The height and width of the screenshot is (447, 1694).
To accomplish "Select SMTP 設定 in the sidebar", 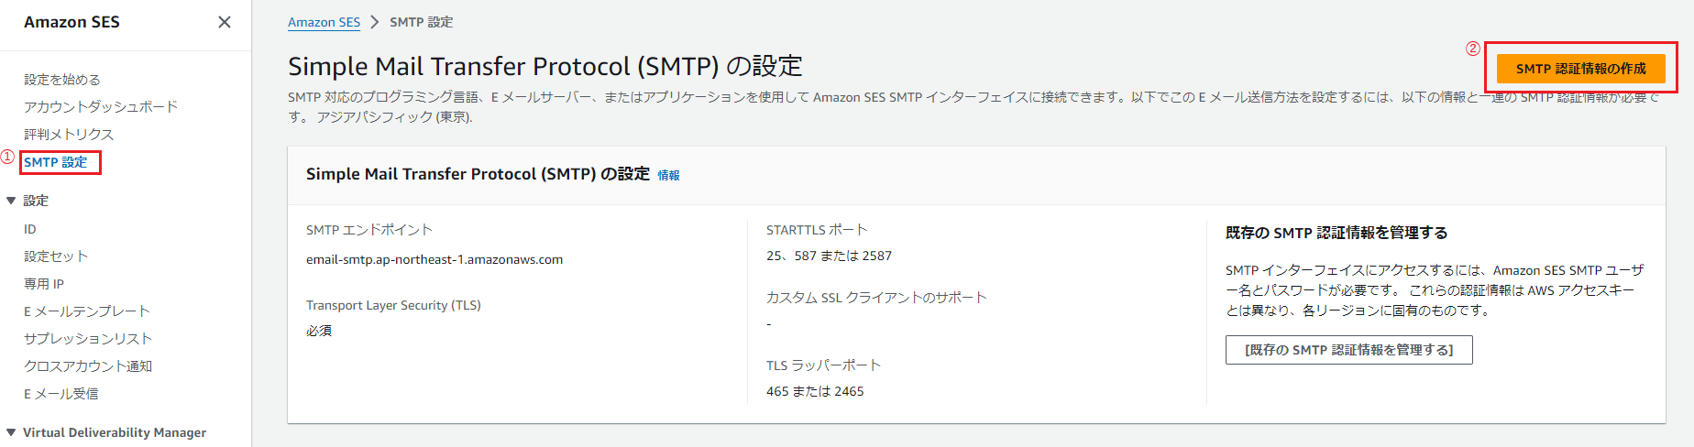I will click(56, 162).
